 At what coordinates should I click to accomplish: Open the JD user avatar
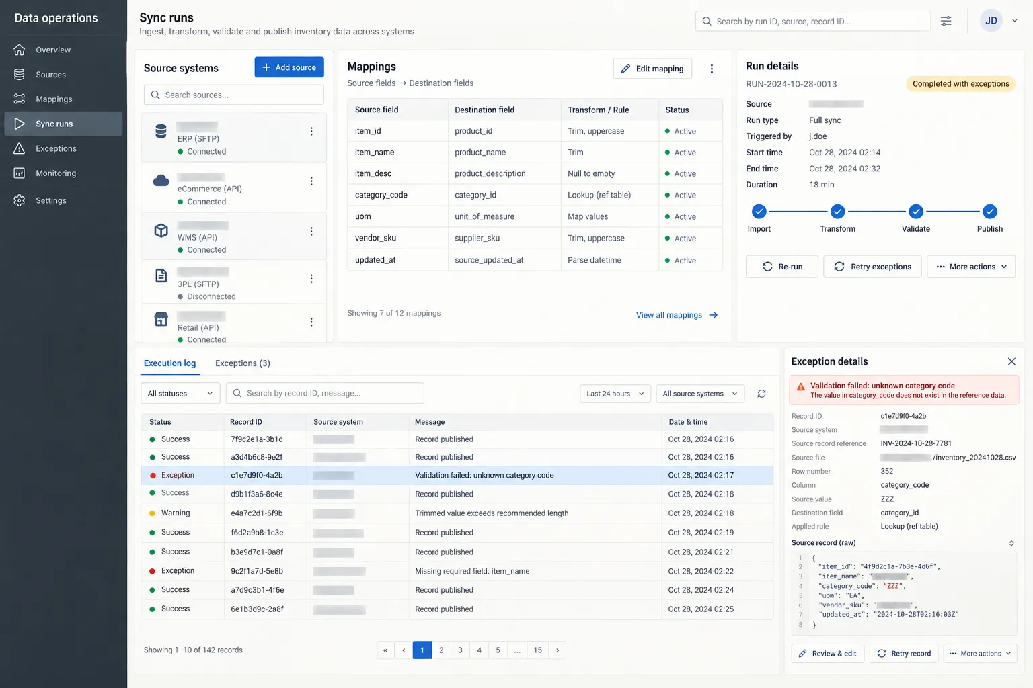991,21
